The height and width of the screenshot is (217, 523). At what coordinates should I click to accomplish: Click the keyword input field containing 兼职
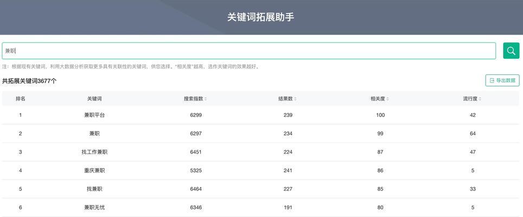coord(249,50)
